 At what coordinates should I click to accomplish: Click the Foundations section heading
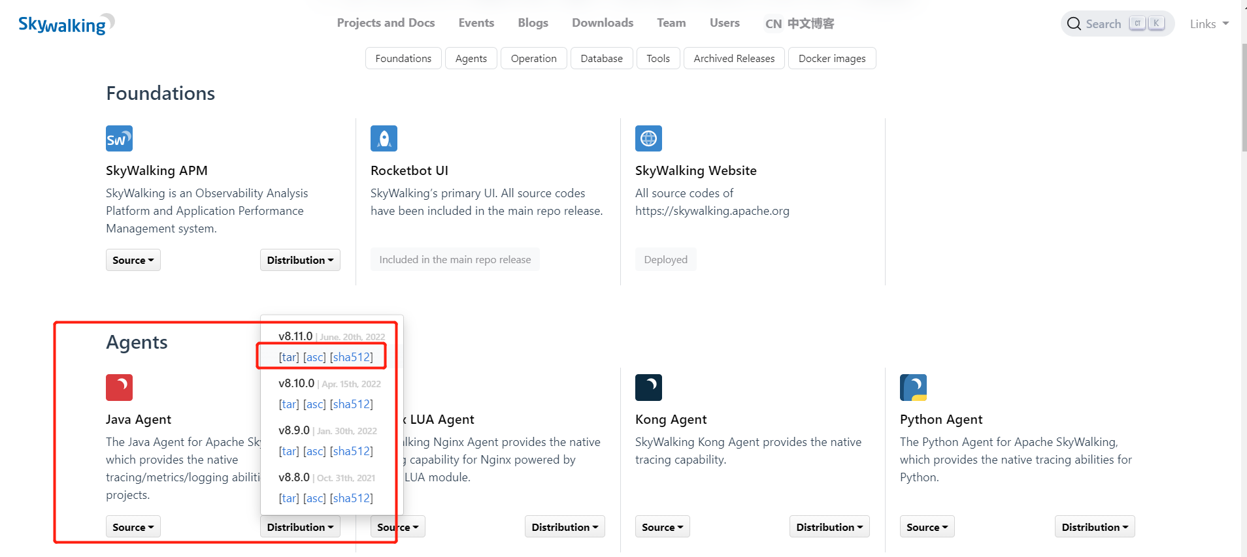coord(160,93)
